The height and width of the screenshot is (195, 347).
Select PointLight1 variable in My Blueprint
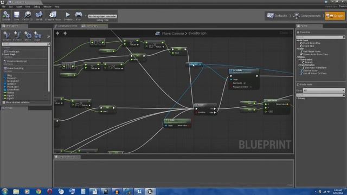click(11, 87)
